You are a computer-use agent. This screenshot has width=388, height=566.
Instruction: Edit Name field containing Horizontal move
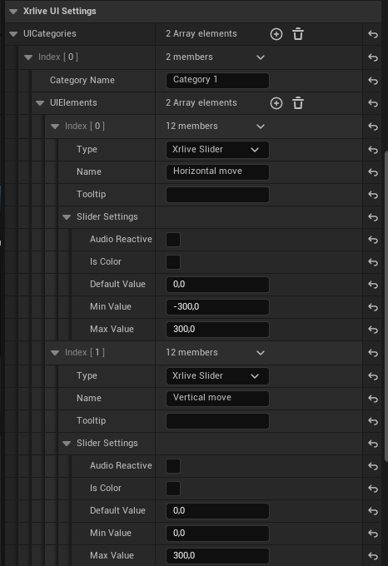(217, 172)
